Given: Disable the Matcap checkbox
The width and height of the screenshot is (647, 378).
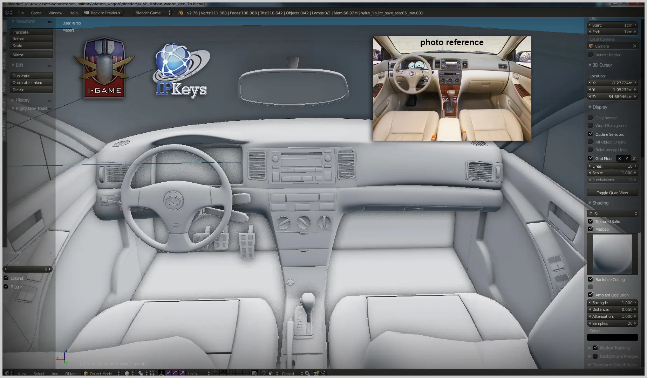Looking at the screenshot, I should click(591, 229).
